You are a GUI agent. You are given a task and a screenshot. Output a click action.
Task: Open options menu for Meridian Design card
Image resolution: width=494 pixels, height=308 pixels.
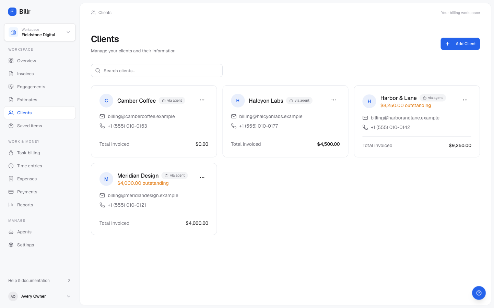[202, 178]
